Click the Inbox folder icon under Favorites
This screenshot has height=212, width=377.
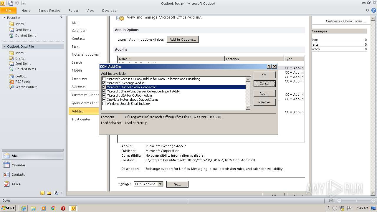[x=11, y=24]
